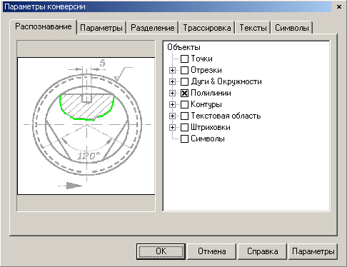The height and width of the screenshot is (267, 347).
Task: Expand the Штриховки tree node
Action: [172, 127]
